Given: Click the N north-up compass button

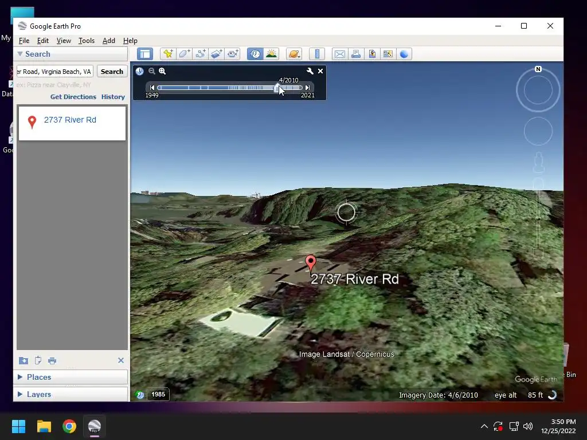Looking at the screenshot, I should (x=538, y=69).
